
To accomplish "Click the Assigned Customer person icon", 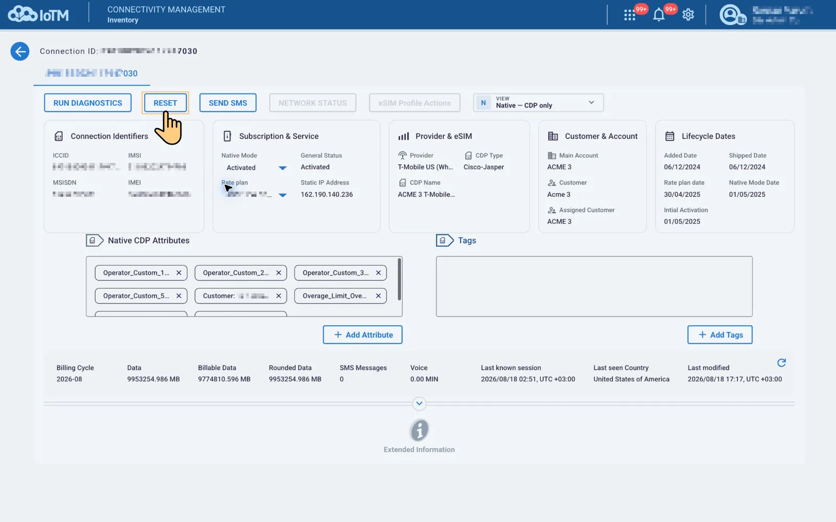I will (x=552, y=210).
